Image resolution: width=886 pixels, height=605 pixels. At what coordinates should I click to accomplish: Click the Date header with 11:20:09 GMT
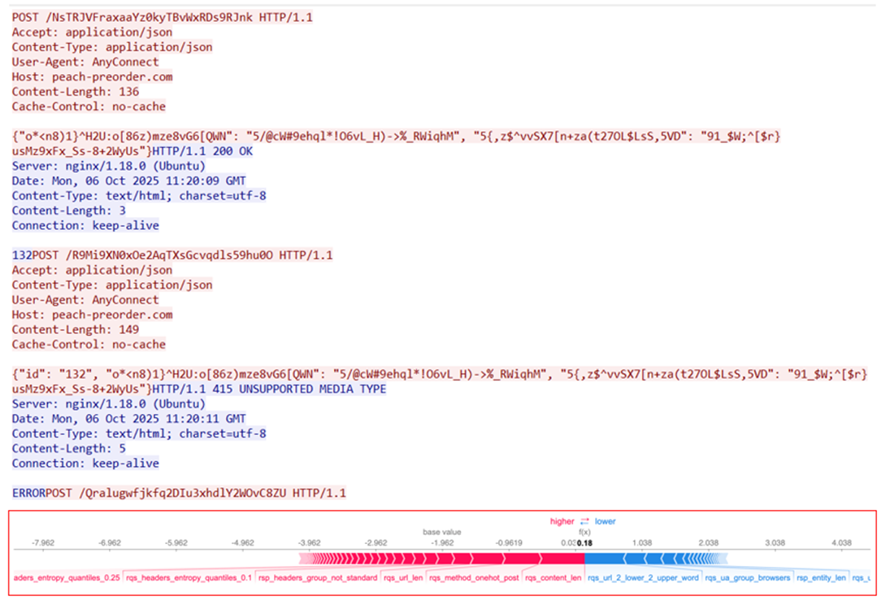[x=128, y=181]
